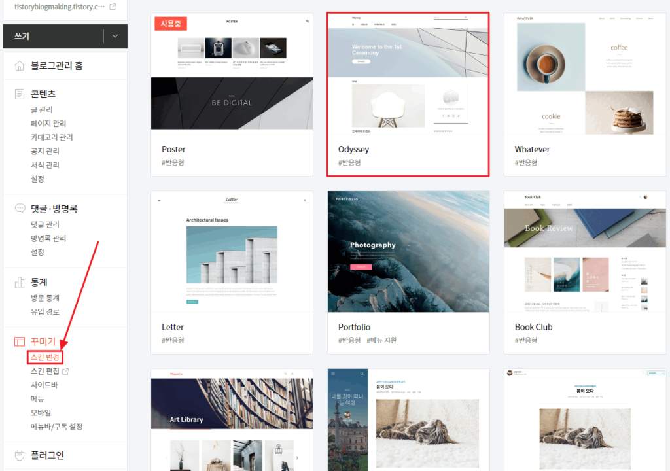
Task: Click the Letter skin title
Action: pos(173,327)
